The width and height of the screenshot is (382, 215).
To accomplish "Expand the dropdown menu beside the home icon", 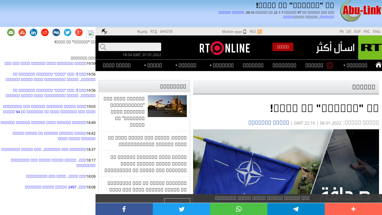I will pos(357,65).
